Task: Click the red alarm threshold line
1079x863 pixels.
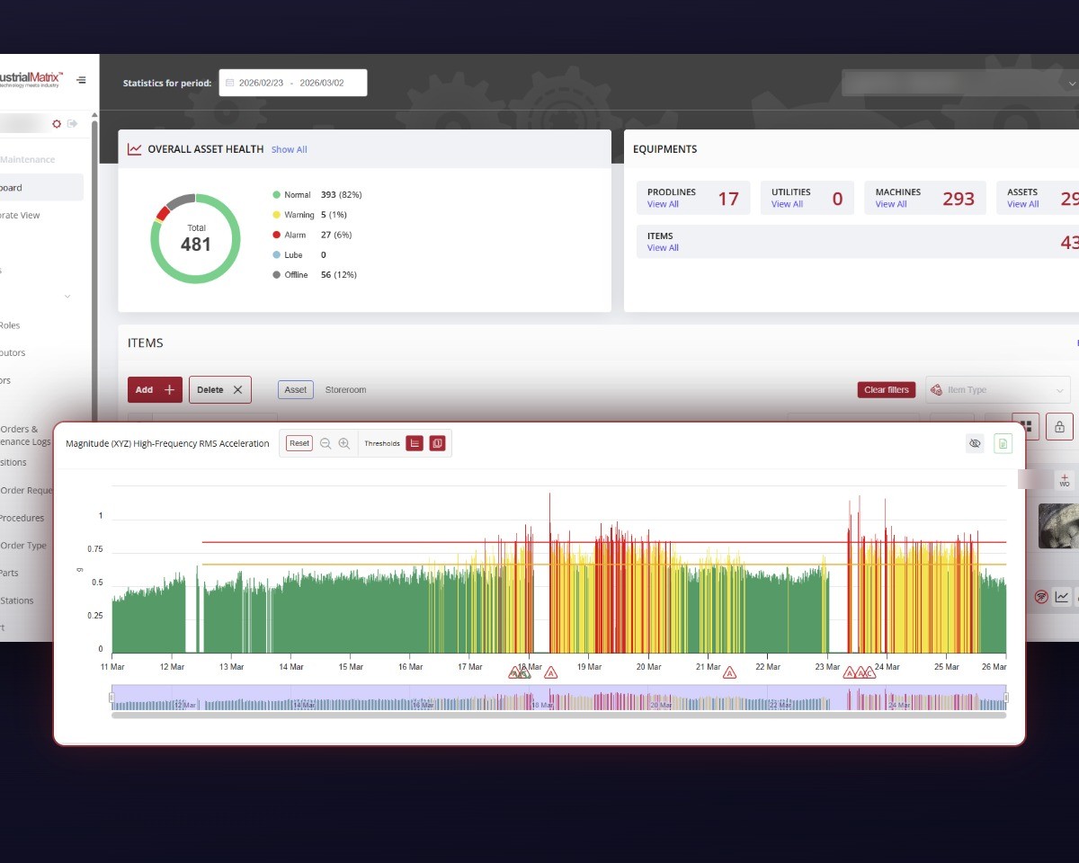Action: click(x=604, y=542)
